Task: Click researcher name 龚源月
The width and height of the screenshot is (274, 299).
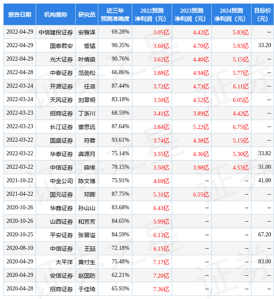Action: tap(87, 154)
